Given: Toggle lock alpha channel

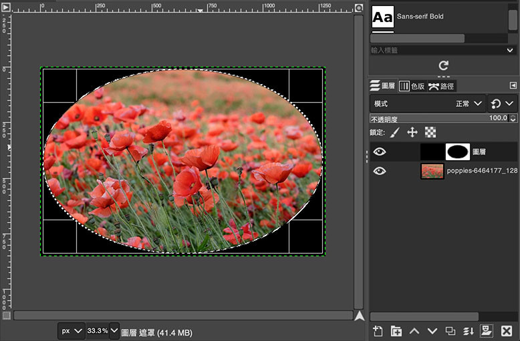Looking at the screenshot, I should (x=430, y=133).
